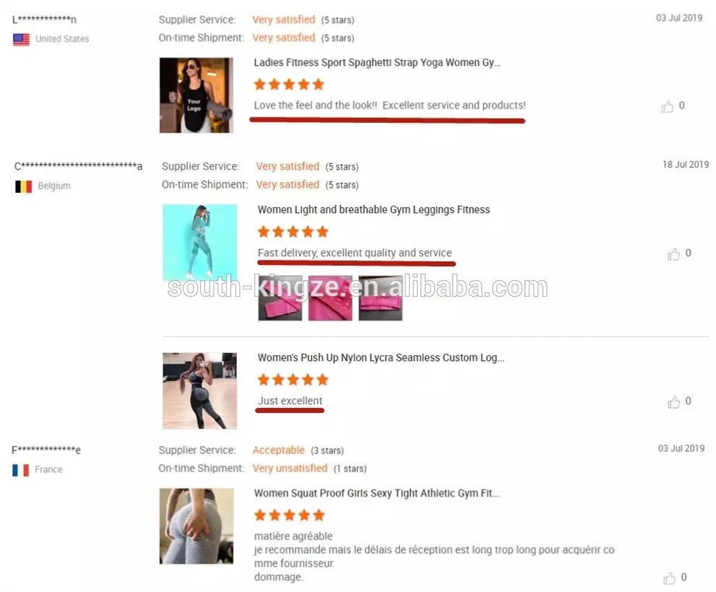Click the France flag icon
The height and width of the screenshot is (592, 716).
click(20, 470)
